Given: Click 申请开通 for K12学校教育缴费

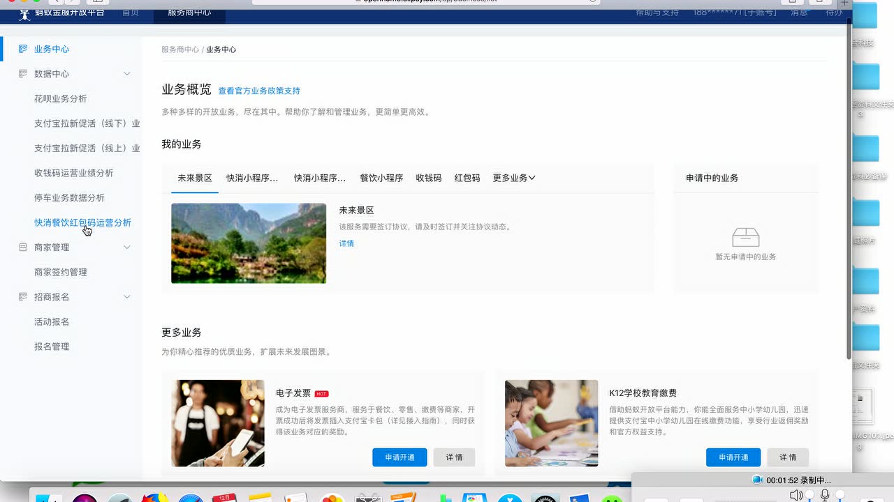Looking at the screenshot, I should 733,457.
